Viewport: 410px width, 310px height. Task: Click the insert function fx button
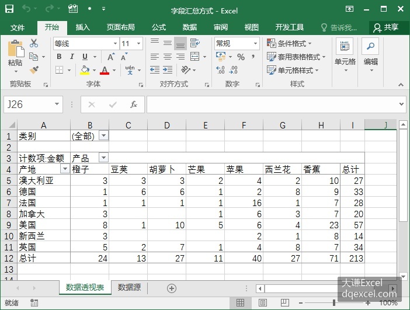(134, 105)
